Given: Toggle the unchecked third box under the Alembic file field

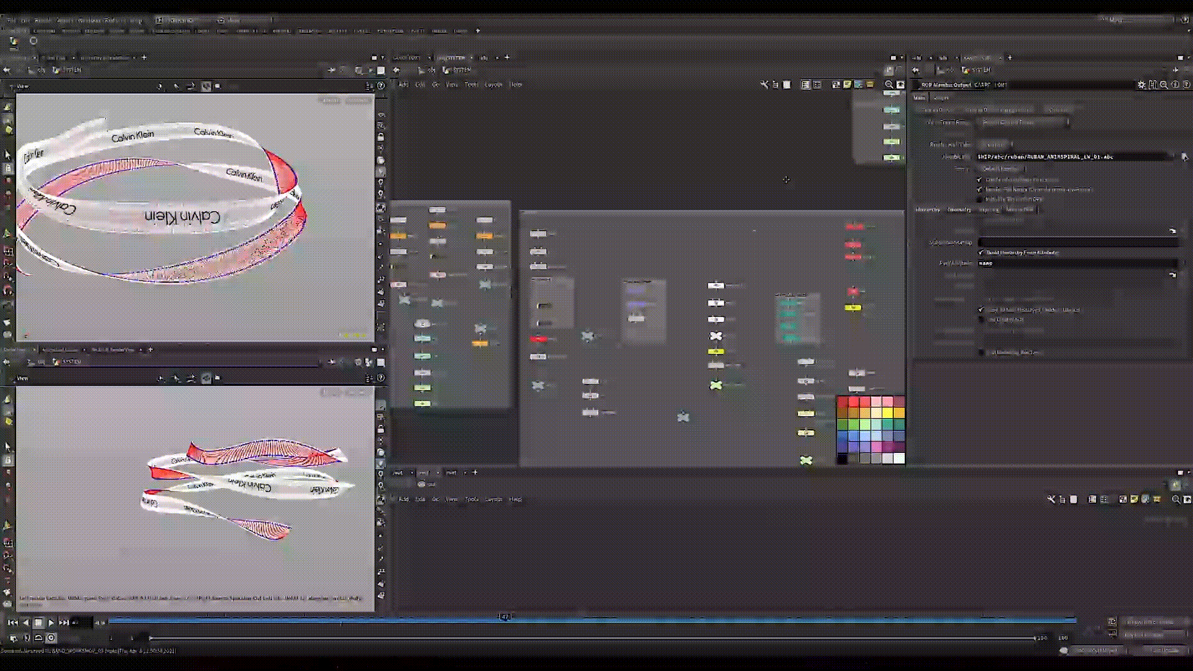Looking at the screenshot, I should (980, 199).
